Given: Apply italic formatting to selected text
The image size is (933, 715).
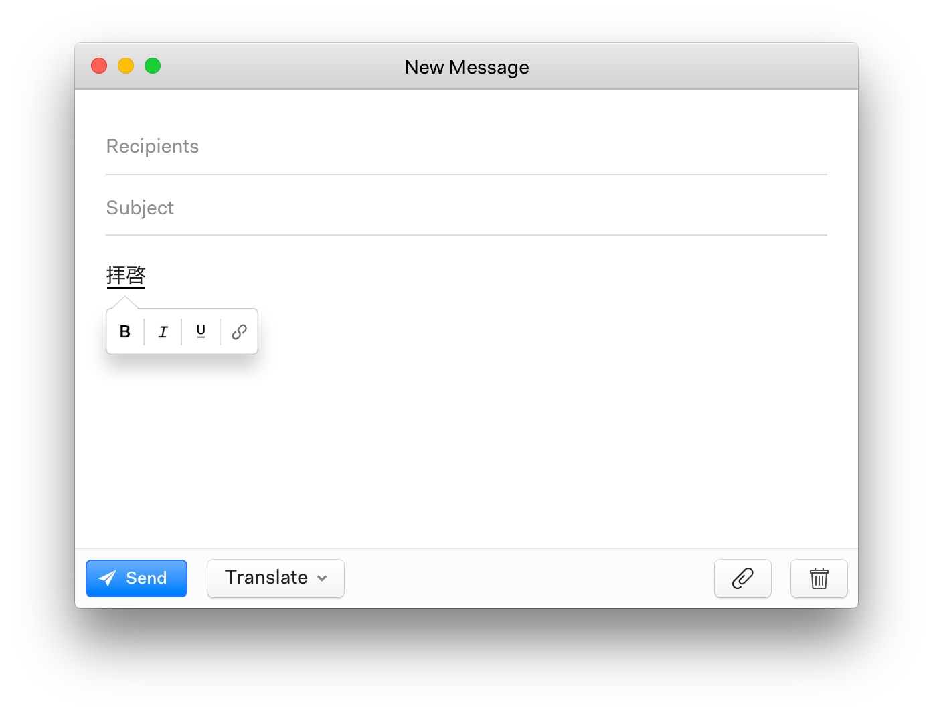Looking at the screenshot, I should [163, 331].
